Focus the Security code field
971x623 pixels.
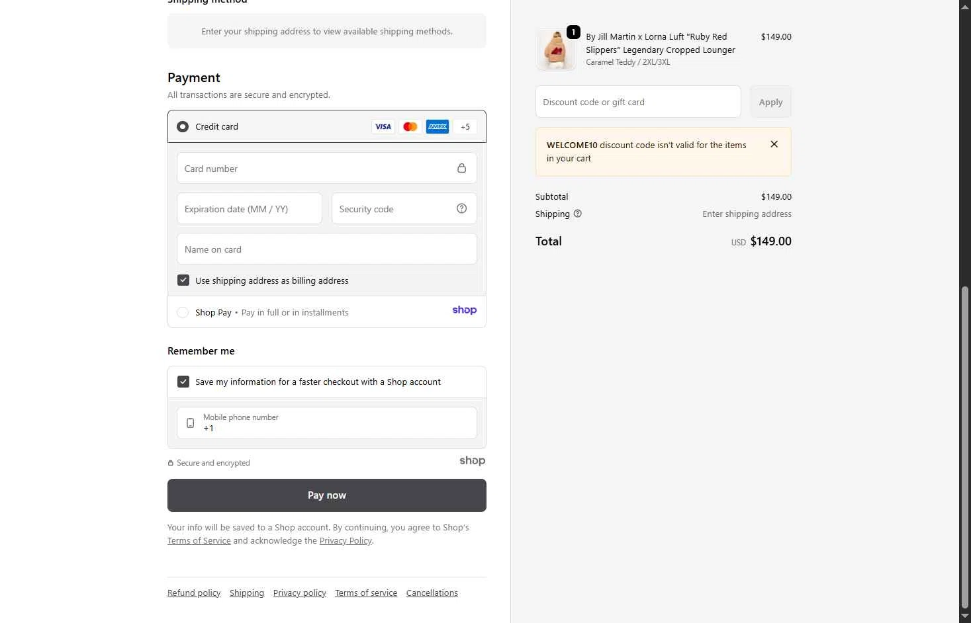tap(404, 208)
